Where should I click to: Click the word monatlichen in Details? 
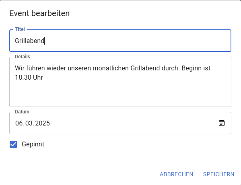pyautogui.click(x=111, y=68)
